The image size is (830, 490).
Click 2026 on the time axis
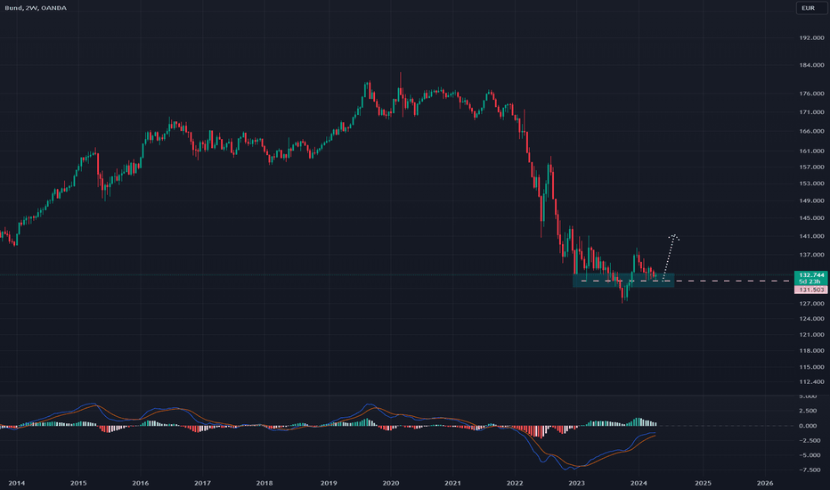[765, 483]
